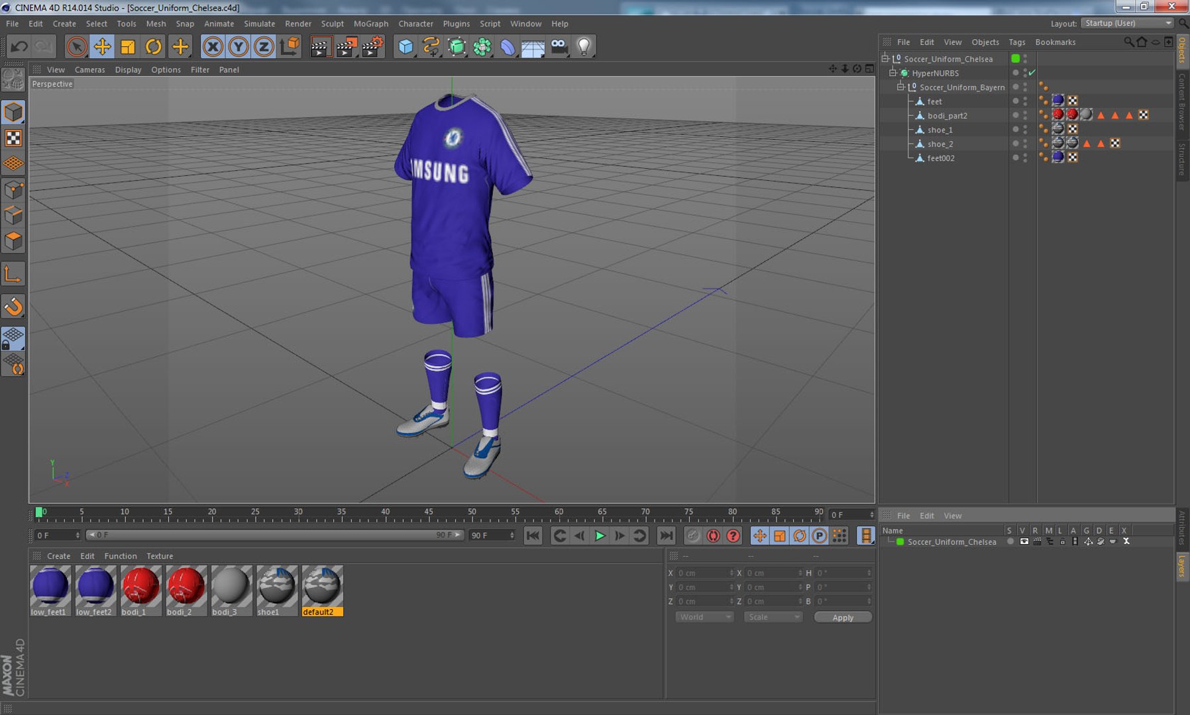Activate the Rotate tool
Viewport: 1190px width, 715px height.
coord(154,46)
